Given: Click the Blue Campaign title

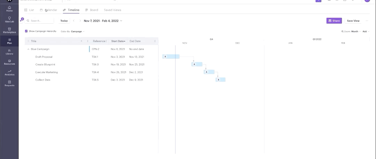Looking at the screenshot, I should tap(40, 49).
